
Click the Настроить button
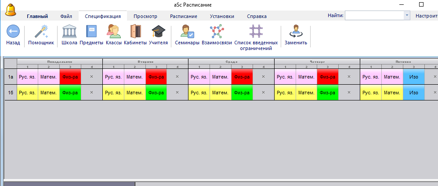pyautogui.click(x=426, y=15)
